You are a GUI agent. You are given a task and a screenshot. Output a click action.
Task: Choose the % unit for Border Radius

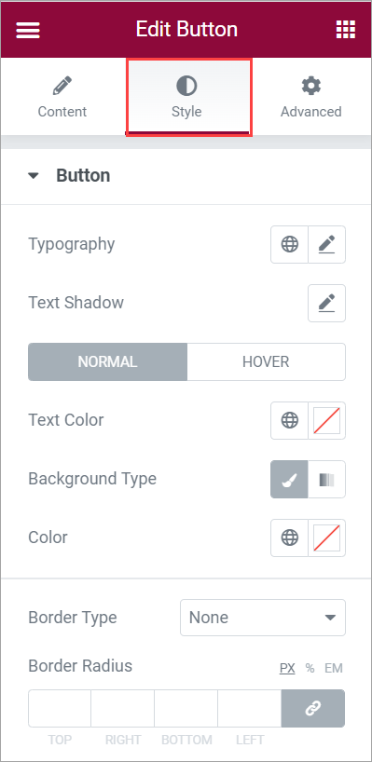(x=310, y=668)
